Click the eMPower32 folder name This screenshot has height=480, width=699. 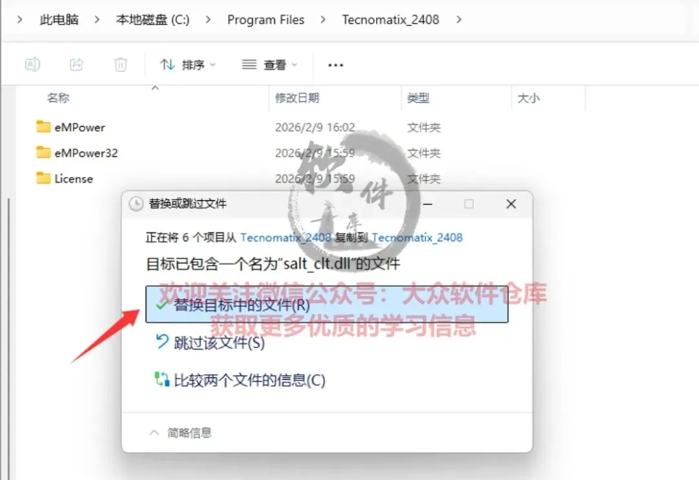click(86, 153)
